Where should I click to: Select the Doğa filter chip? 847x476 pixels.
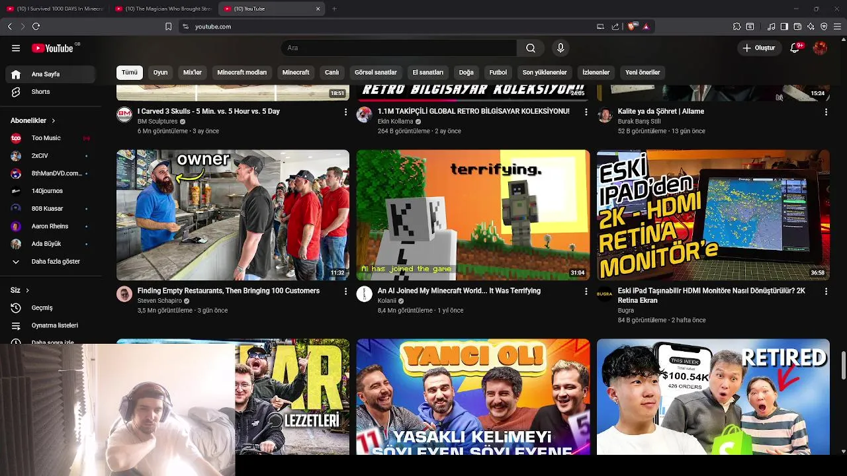pos(467,72)
